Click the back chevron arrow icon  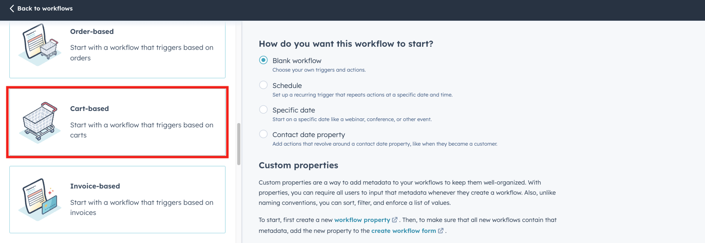pos(11,8)
